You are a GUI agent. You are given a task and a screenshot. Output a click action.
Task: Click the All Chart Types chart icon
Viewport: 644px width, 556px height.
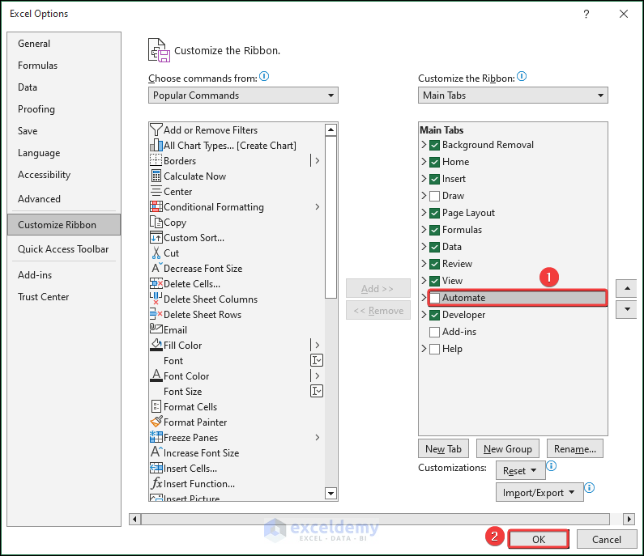click(156, 145)
